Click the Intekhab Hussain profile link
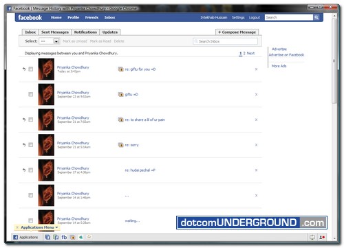 [214, 17]
